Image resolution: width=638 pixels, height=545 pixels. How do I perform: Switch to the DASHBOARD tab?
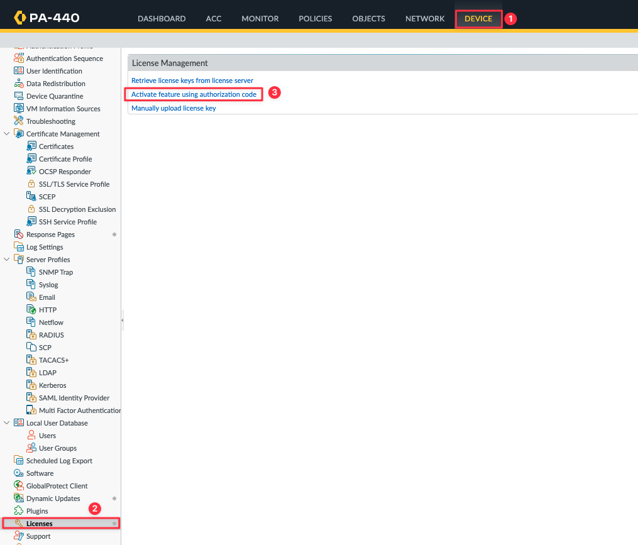162,19
